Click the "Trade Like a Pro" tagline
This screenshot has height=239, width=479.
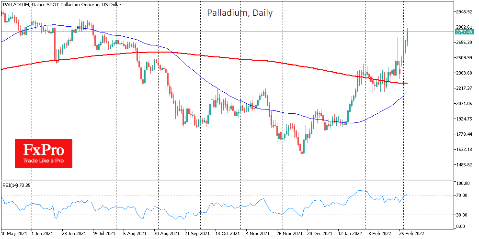coord(43,160)
